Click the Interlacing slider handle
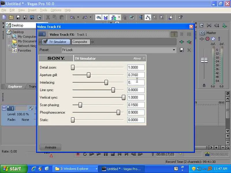This screenshot has height=173, width=231. [106, 82]
